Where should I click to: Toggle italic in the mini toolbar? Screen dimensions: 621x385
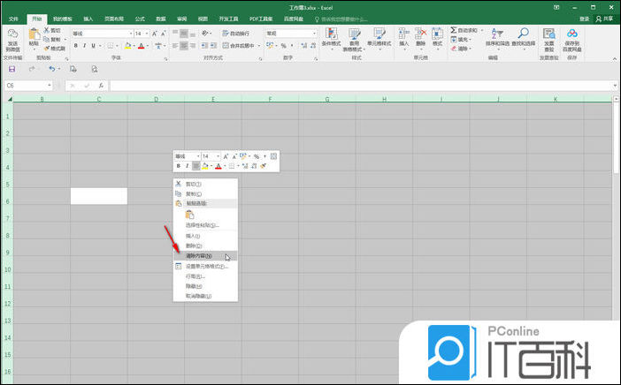click(187, 165)
